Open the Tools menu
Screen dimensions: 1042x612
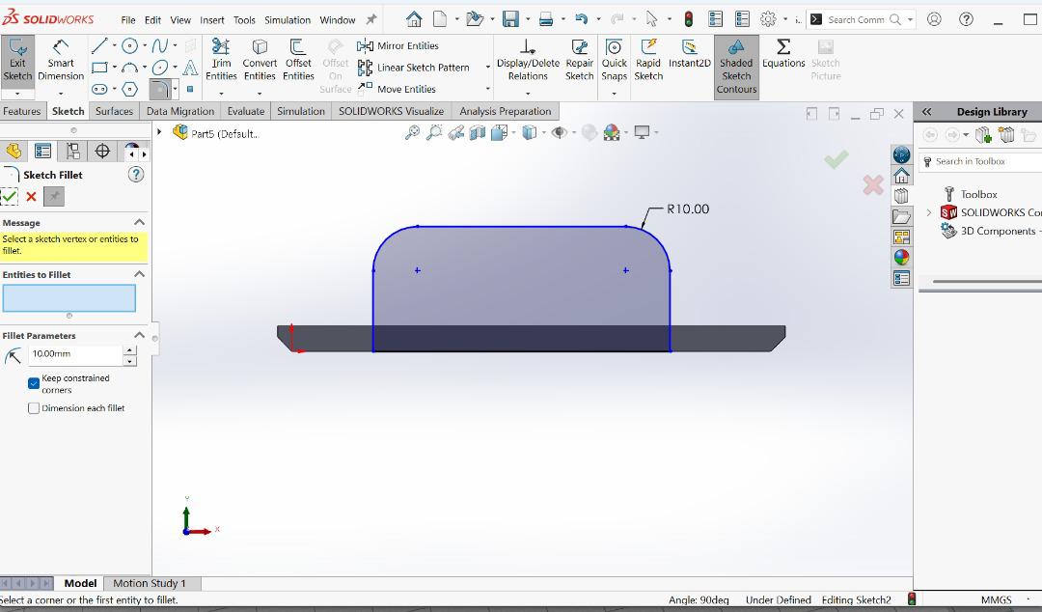coord(244,20)
